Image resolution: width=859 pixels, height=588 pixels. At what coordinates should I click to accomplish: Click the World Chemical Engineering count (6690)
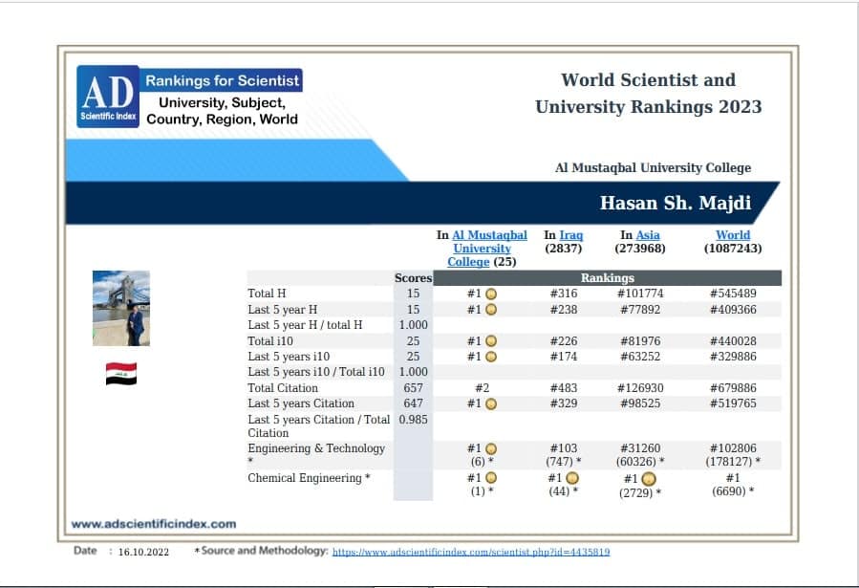(x=733, y=491)
